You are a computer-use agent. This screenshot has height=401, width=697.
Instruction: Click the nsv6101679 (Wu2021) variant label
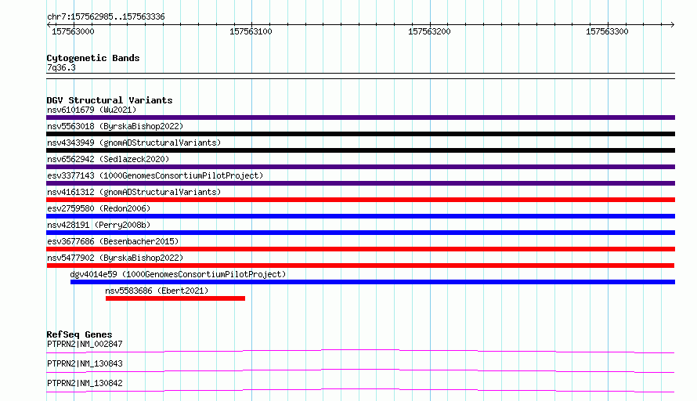point(92,110)
